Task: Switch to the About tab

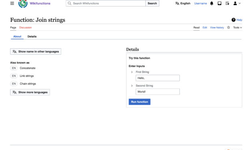Action: (x=17, y=36)
